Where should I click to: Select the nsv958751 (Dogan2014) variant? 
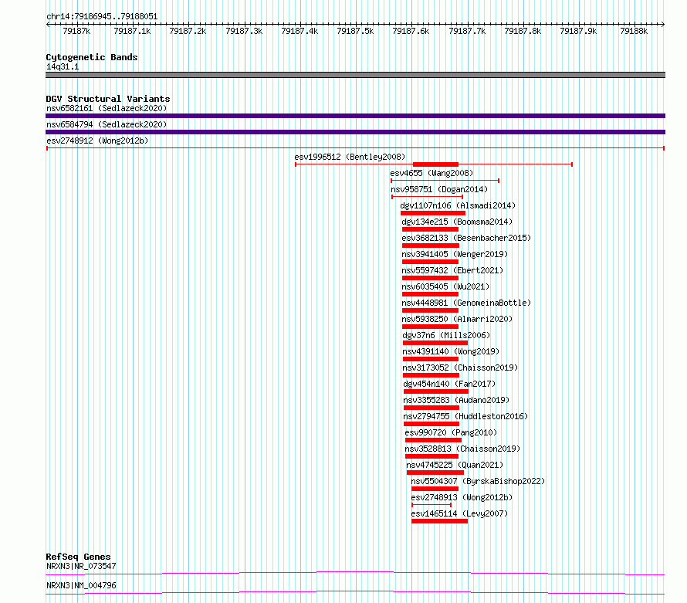coord(439,189)
